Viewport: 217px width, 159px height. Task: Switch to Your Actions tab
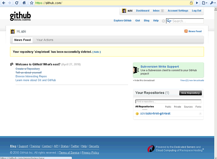point(45,40)
